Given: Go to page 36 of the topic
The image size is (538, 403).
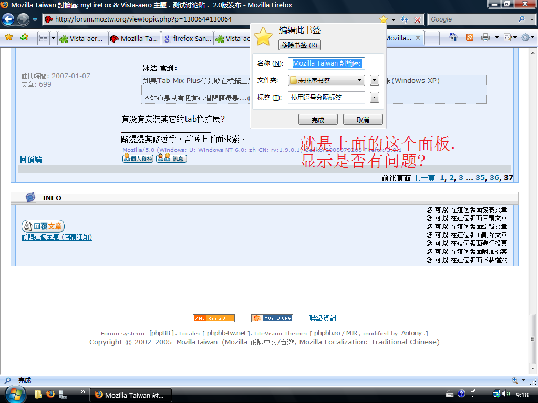Looking at the screenshot, I should [494, 178].
